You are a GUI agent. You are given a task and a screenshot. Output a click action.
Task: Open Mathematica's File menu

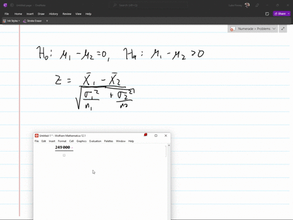[37, 141]
